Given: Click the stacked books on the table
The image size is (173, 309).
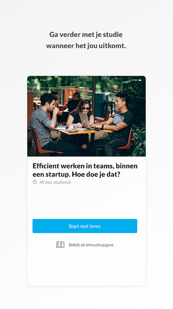Looking at the screenshot, I should pyautogui.click(x=62, y=127).
